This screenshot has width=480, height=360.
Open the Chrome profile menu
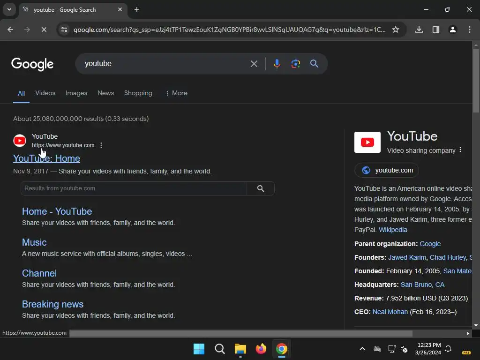453,30
